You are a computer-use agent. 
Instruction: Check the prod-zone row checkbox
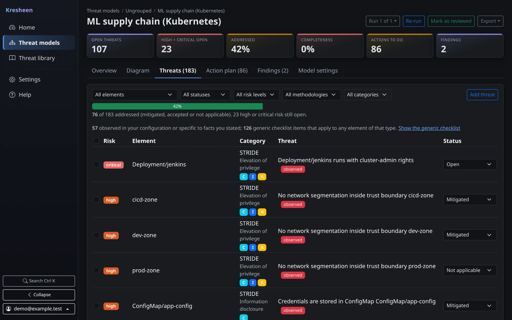[96, 270]
